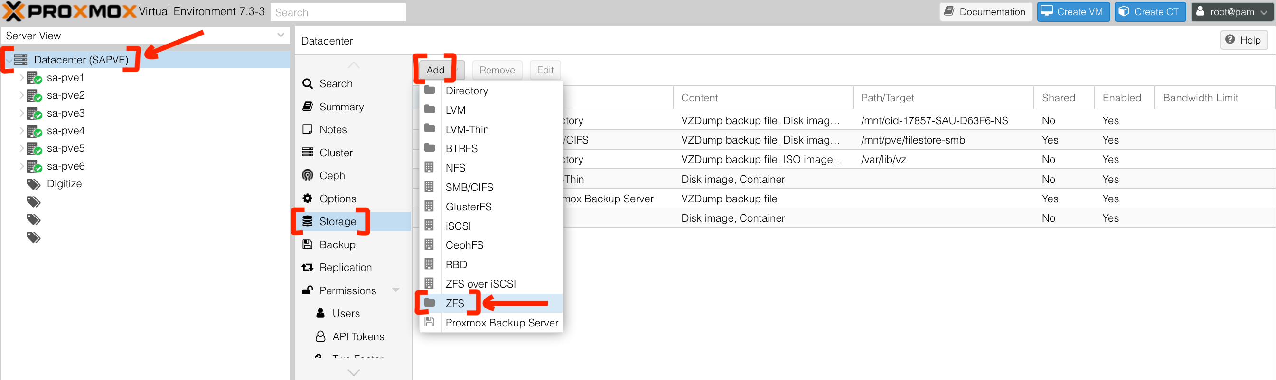Screen dimensions: 1276x380
Task: Open the root@pam user menu
Action: click(x=1232, y=11)
